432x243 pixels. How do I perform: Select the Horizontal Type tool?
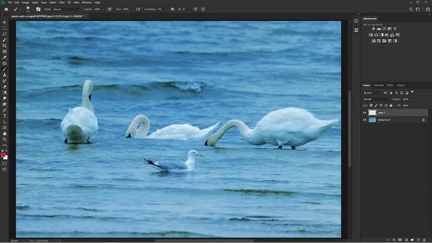(5, 116)
